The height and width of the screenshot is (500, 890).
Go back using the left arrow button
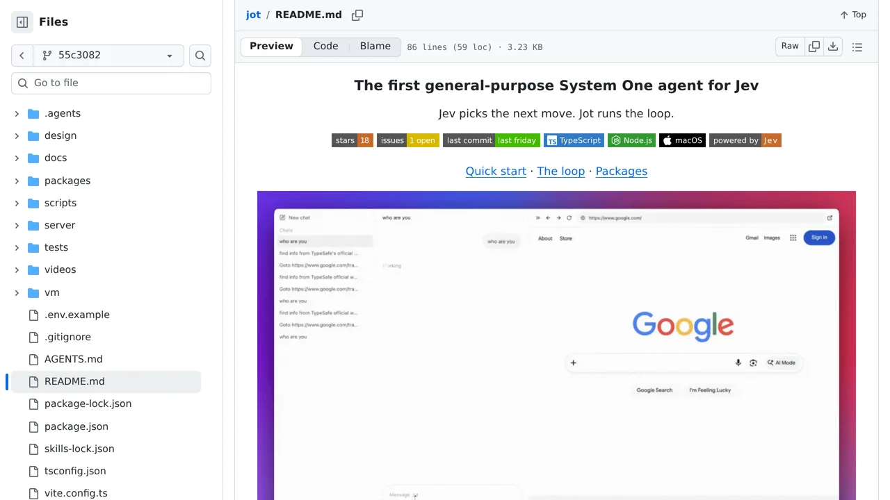(x=22, y=56)
